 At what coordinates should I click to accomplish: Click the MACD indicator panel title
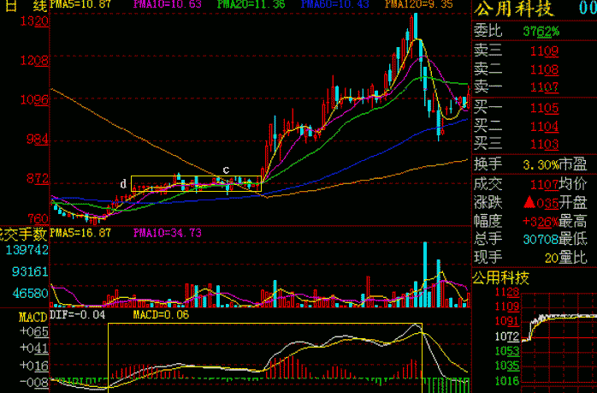coord(33,317)
